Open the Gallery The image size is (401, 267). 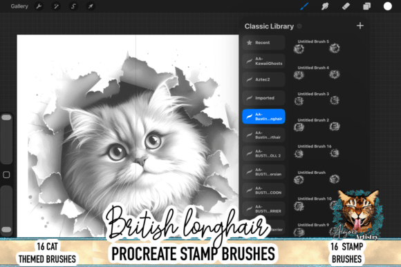19,6
